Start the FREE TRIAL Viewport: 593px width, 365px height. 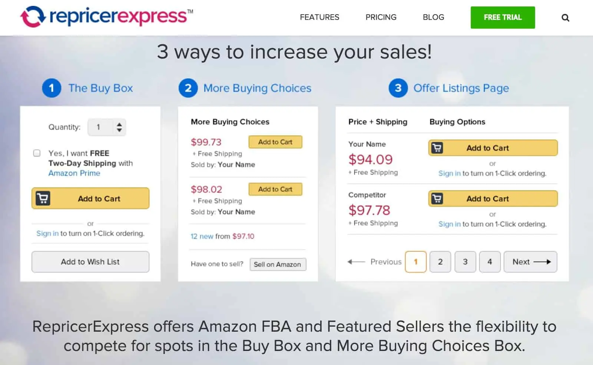click(503, 17)
